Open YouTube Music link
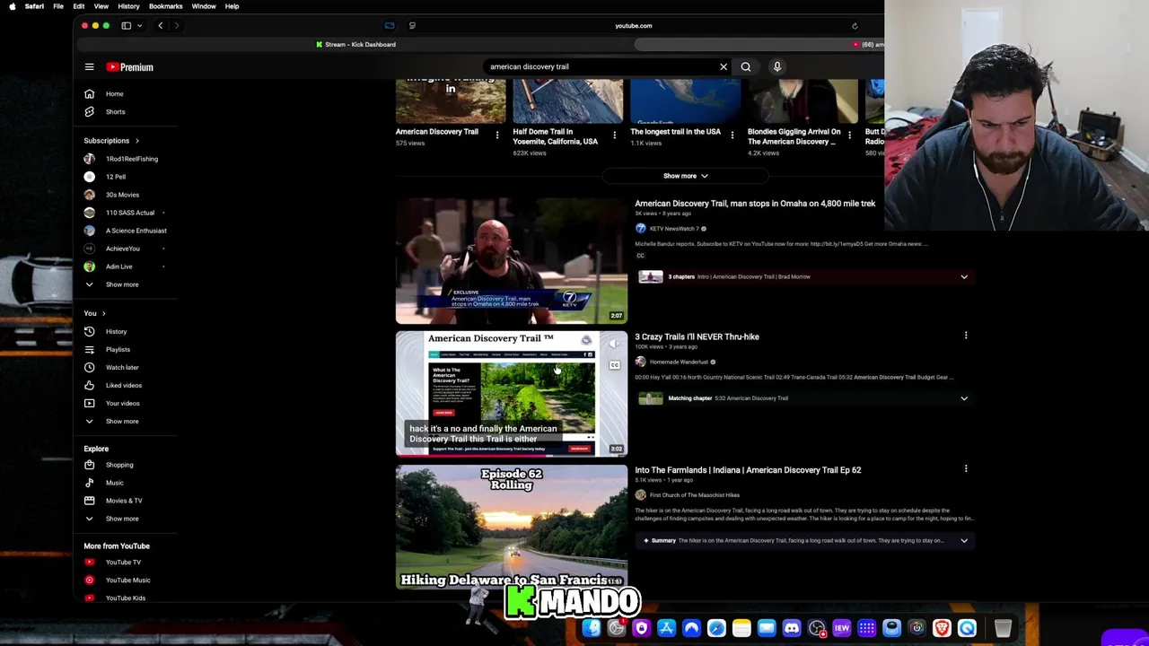Image resolution: width=1149 pixels, height=646 pixels. click(x=127, y=581)
